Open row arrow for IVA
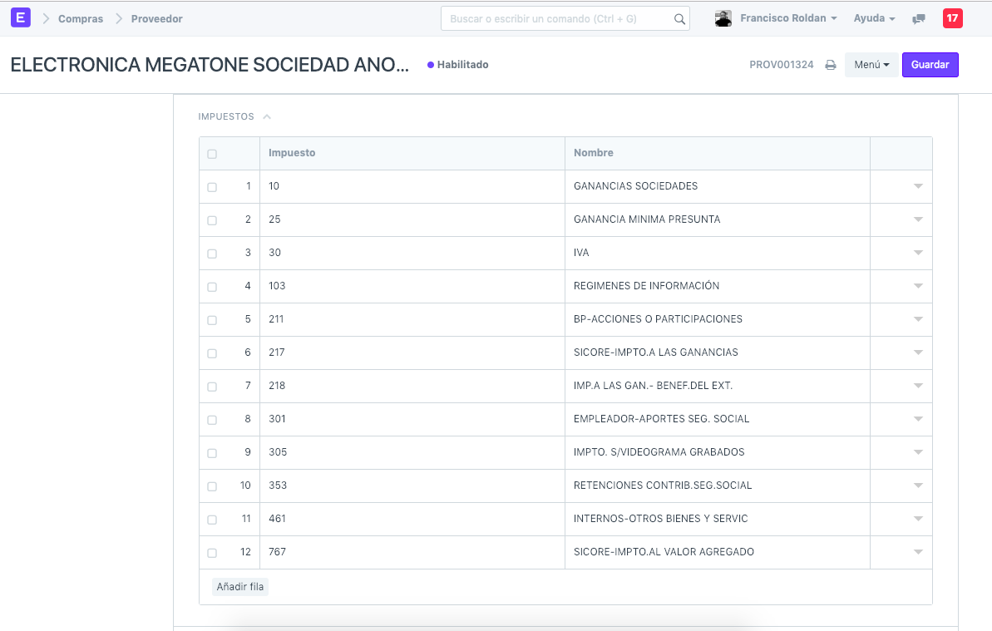The image size is (992, 631). point(918,252)
